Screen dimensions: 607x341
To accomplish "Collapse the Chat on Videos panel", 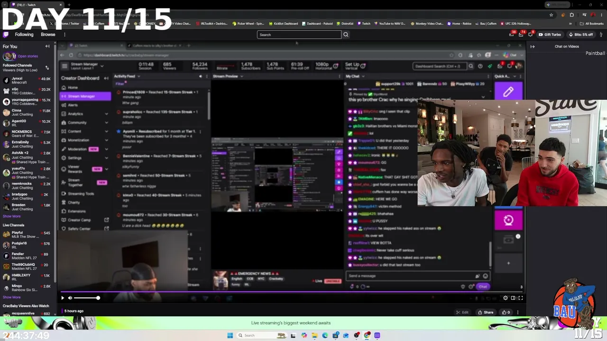I will pyautogui.click(x=533, y=46).
